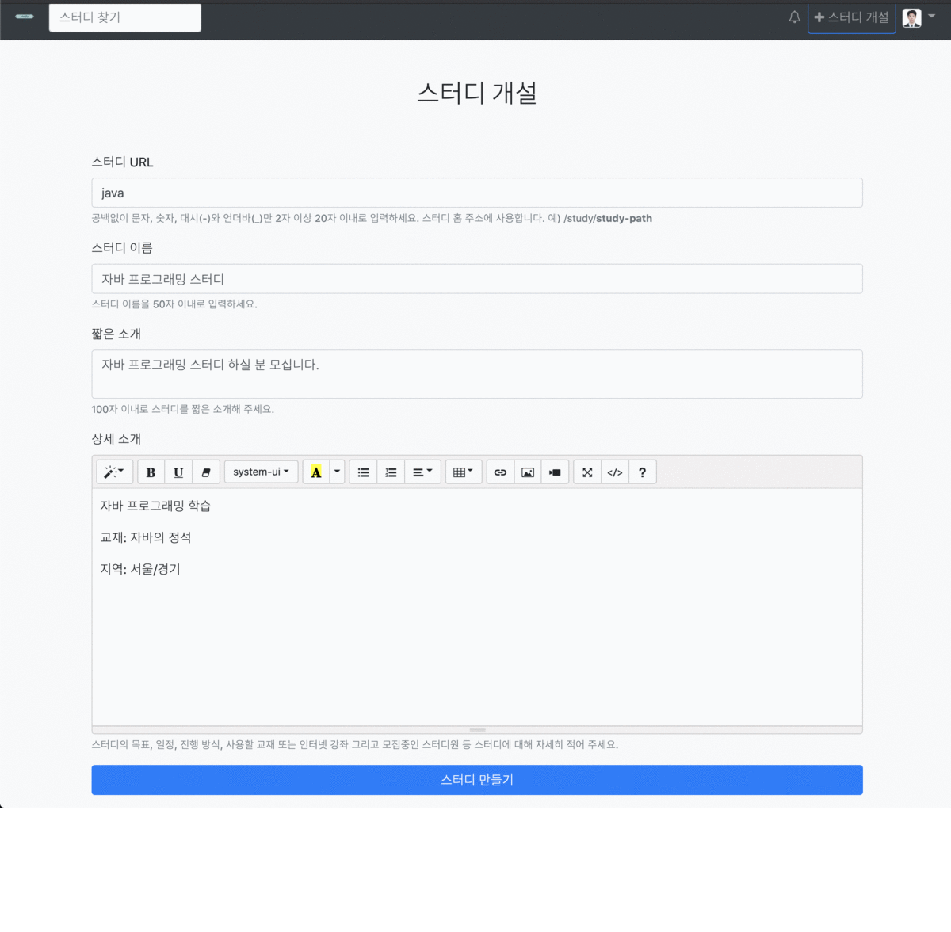Click the 스터디 만들기 submit button
The image size is (951, 932).
tap(476, 780)
